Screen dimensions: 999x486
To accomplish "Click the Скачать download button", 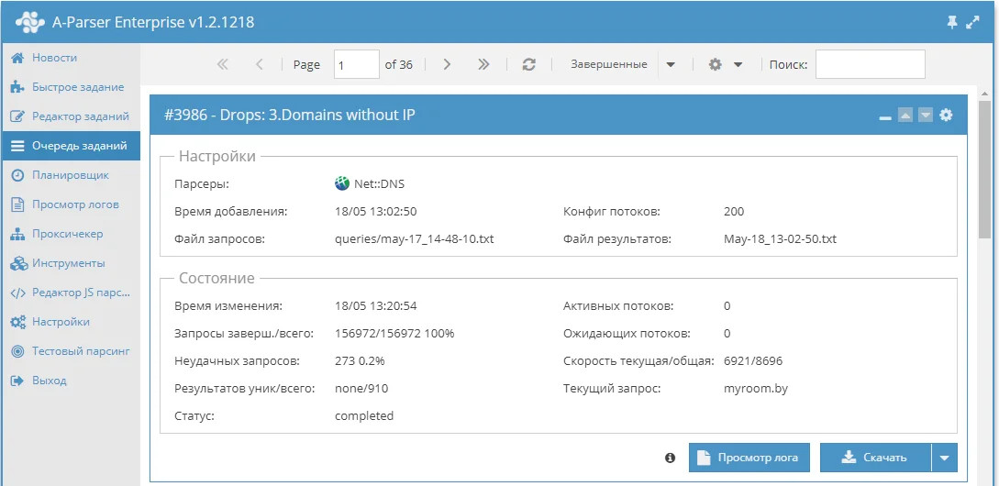I will coord(874,458).
